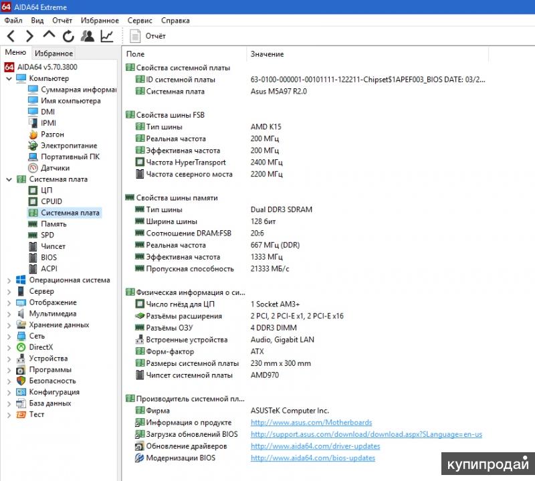535x481 pixels.
Task: Select the 1 Socket AM3+ value
Action: click(x=275, y=304)
